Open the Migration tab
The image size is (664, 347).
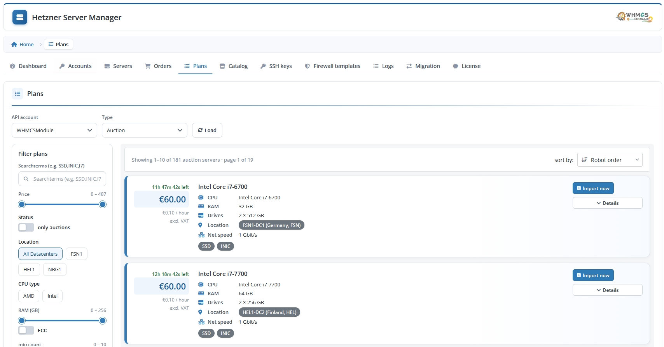coord(423,66)
